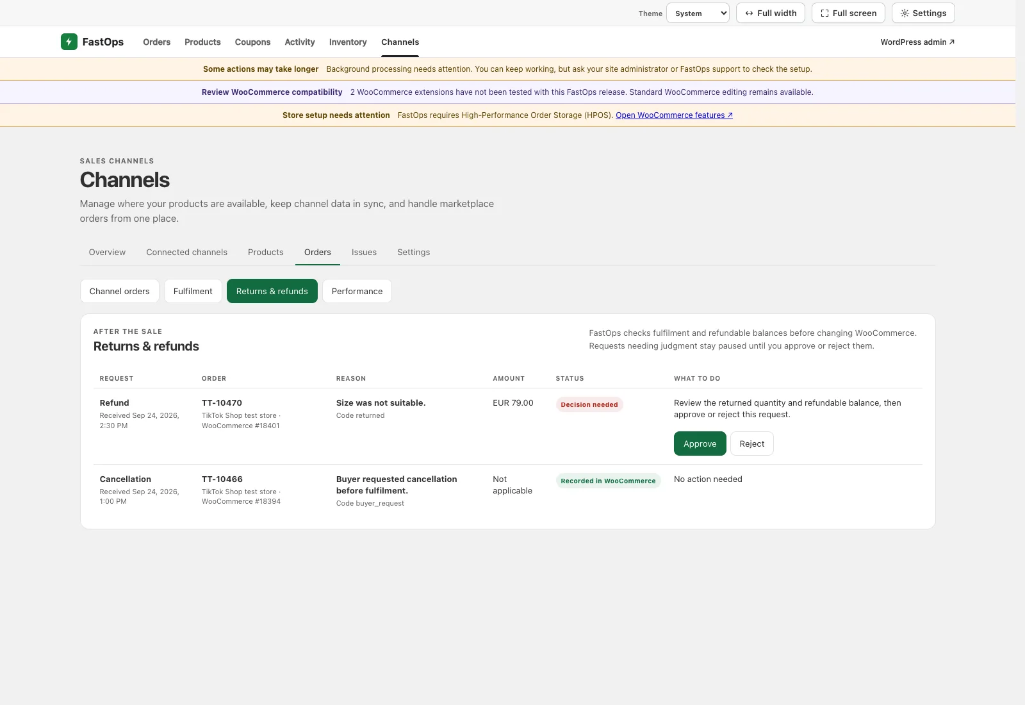
Task: Open WooCommerce features link
Action: (x=674, y=115)
